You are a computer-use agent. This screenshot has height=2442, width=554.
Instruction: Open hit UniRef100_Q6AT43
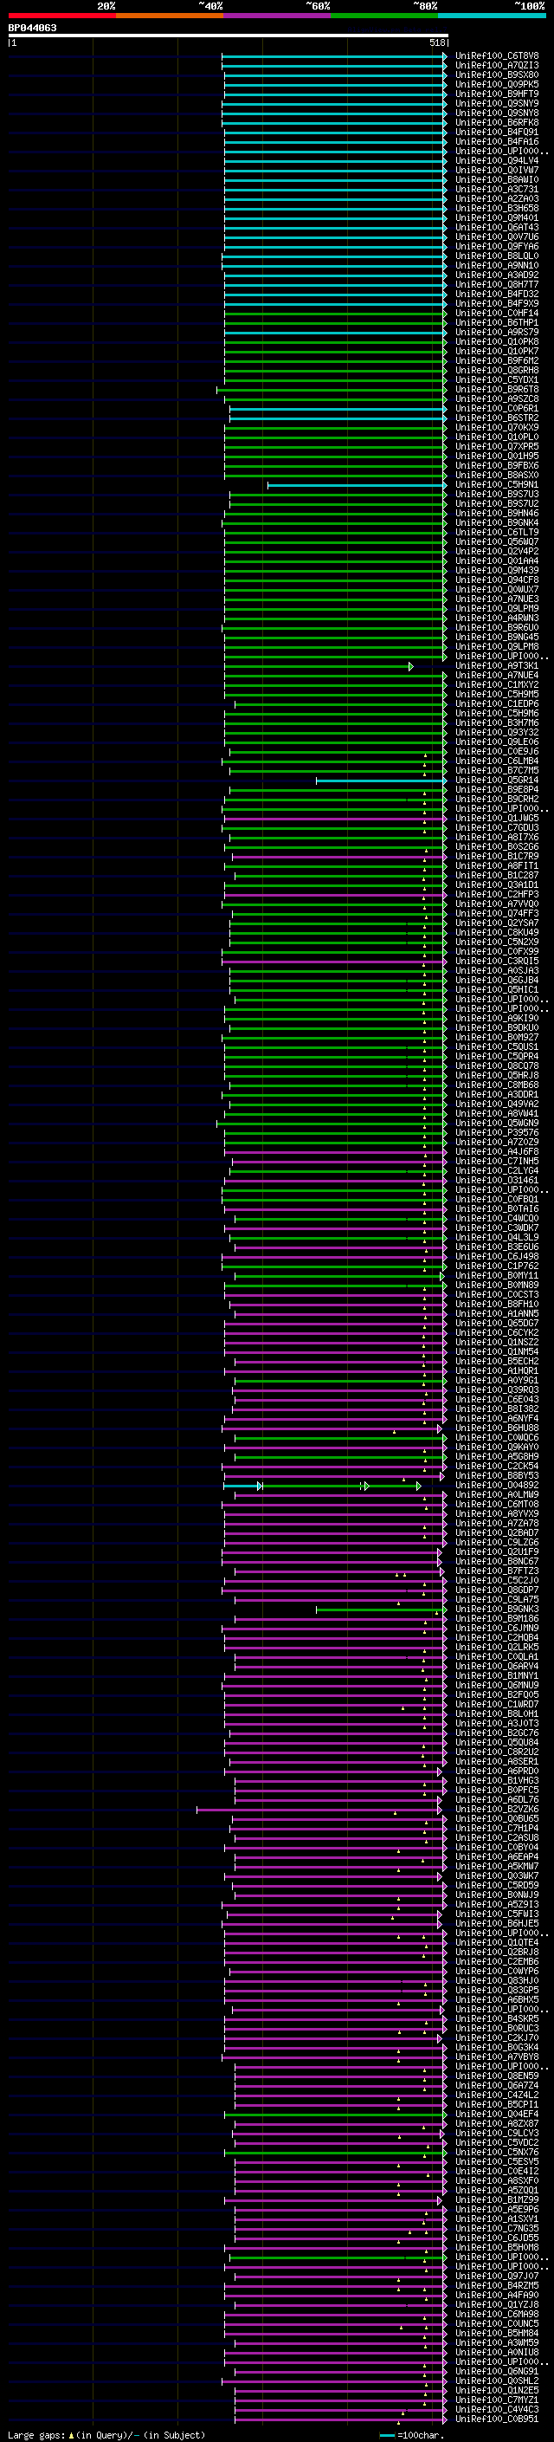[497, 228]
